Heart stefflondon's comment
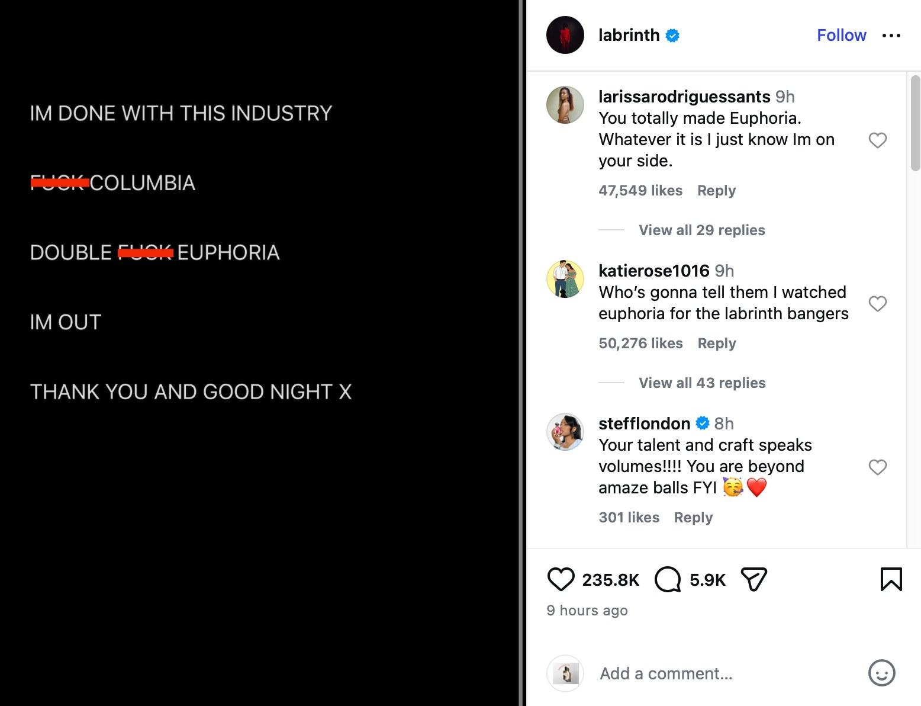 (878, 467)
